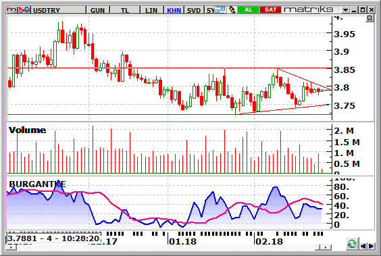Toggle the highlighted KHN button
Image resolution: width=381 pixels, height=256 pixels.
coord(174,10)
